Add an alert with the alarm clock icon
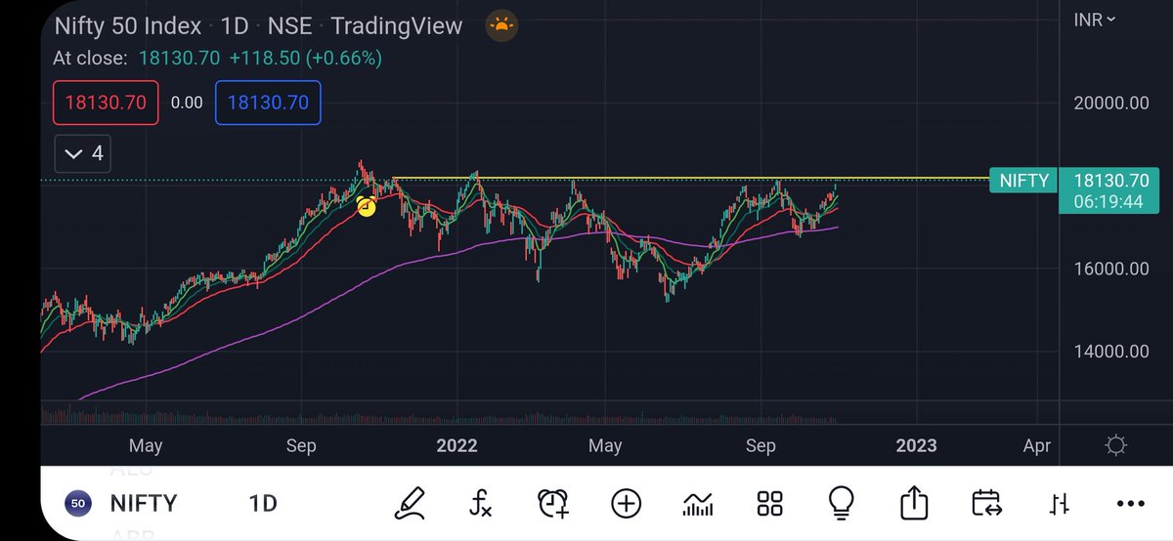The image size is (1173, 541). click(x=553, y=503)
